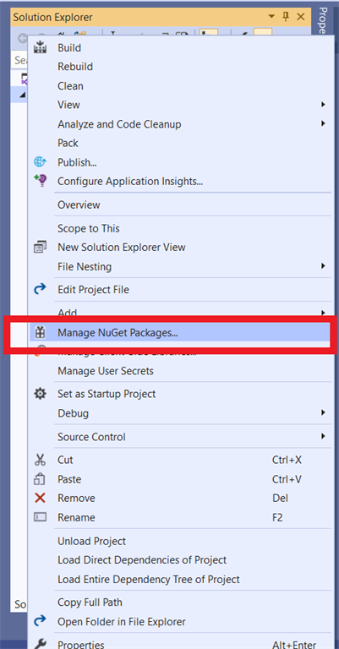Expand the File Nesting submenu
Viewport: 339px width, 649px height.
click(x=323, y=266)
